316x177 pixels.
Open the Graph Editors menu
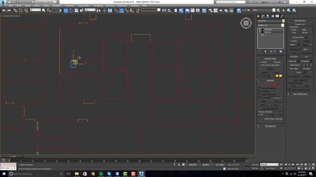tap(84, 6)
